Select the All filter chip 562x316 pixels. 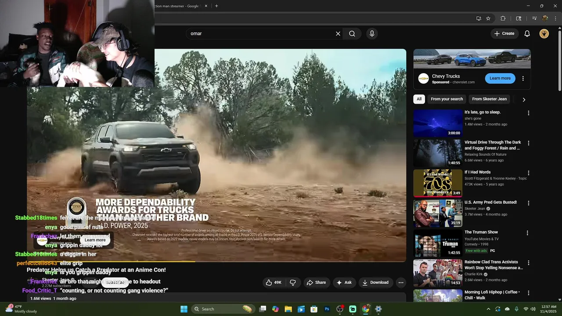419,99
